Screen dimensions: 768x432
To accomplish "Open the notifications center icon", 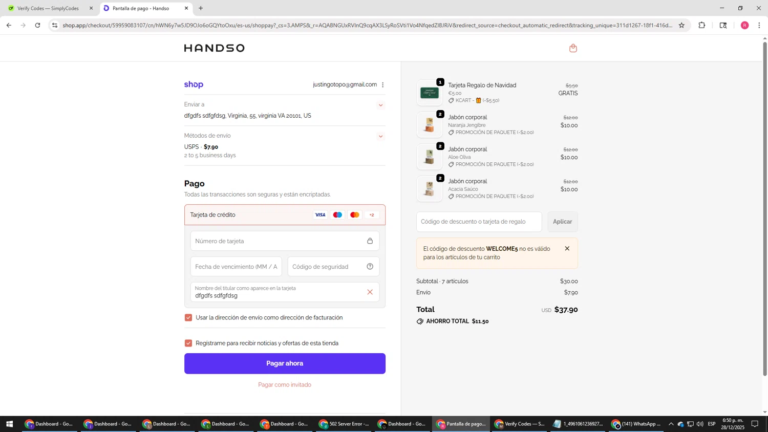I will 755,424.
